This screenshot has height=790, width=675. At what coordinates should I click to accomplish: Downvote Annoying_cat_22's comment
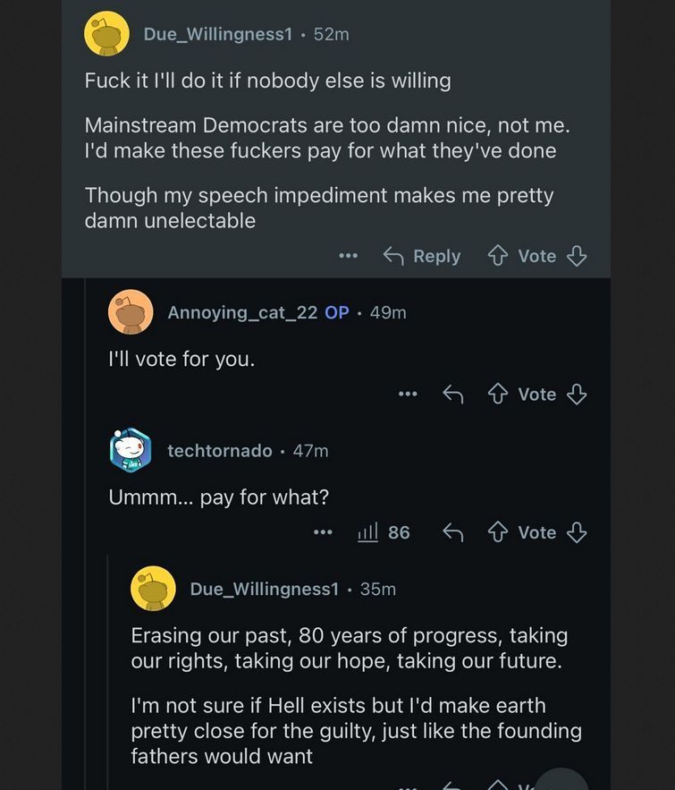578,395
